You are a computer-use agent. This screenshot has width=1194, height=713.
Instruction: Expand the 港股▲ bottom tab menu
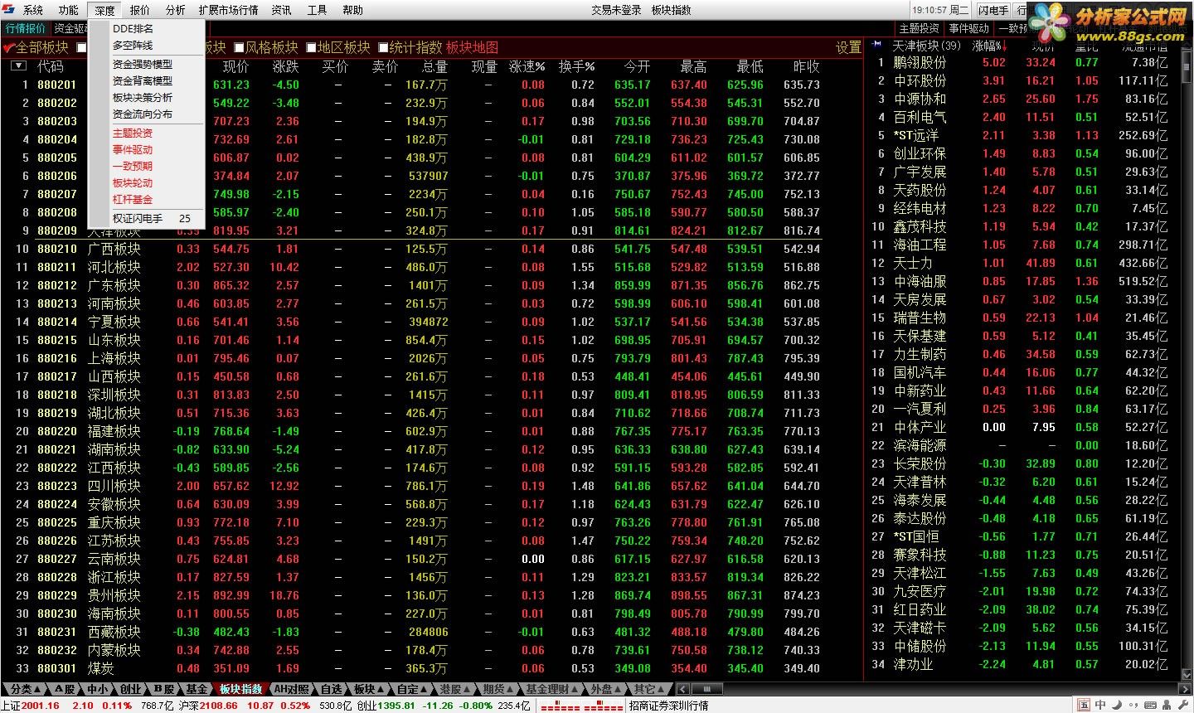tap(456, 689)
